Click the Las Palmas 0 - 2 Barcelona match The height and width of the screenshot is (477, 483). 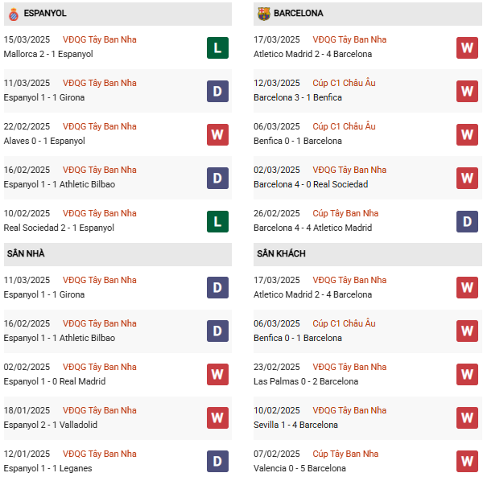coord(306,381)
